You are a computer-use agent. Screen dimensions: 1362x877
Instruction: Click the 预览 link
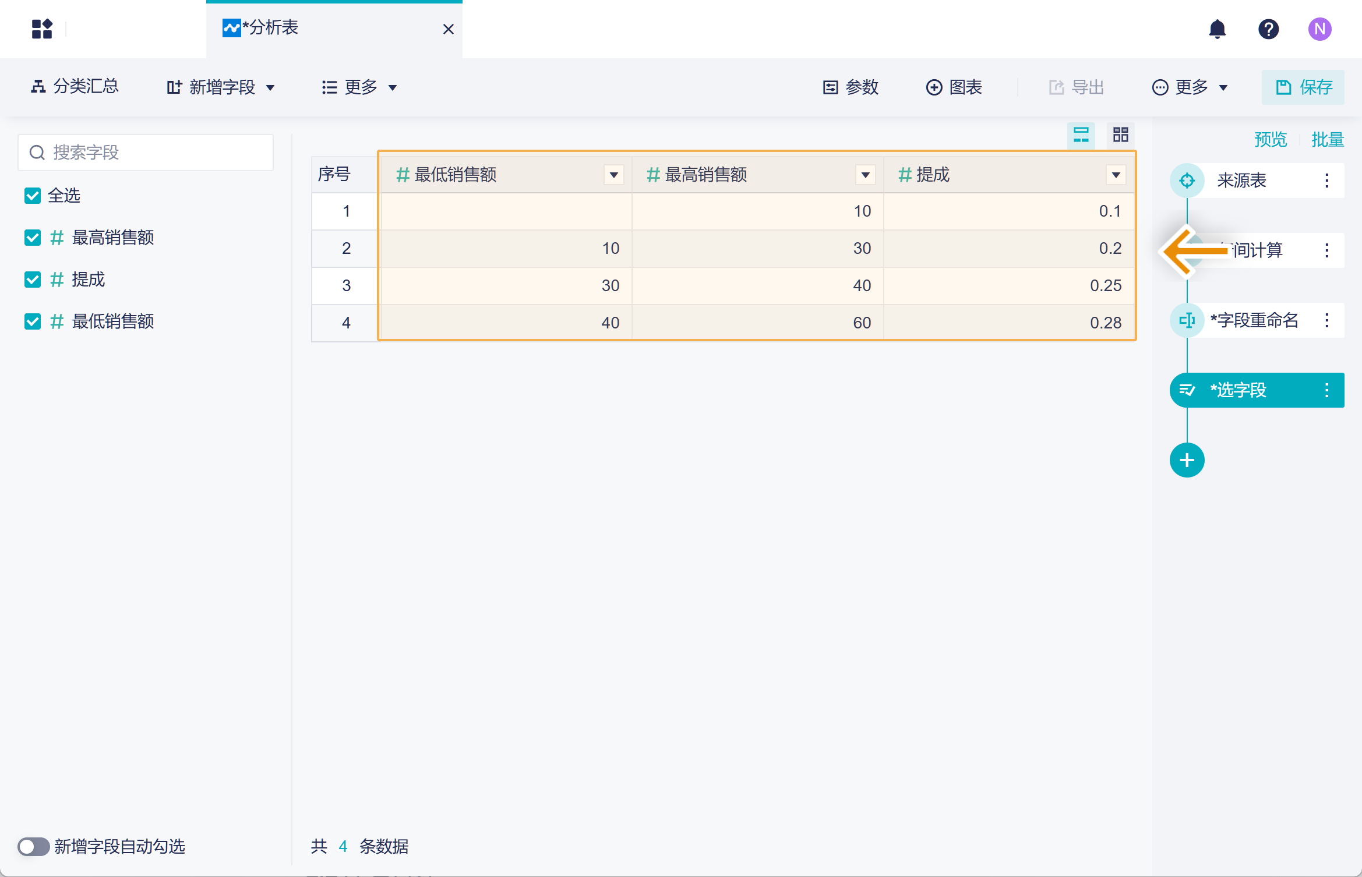pyautogui.click(x=1270, y=140)
